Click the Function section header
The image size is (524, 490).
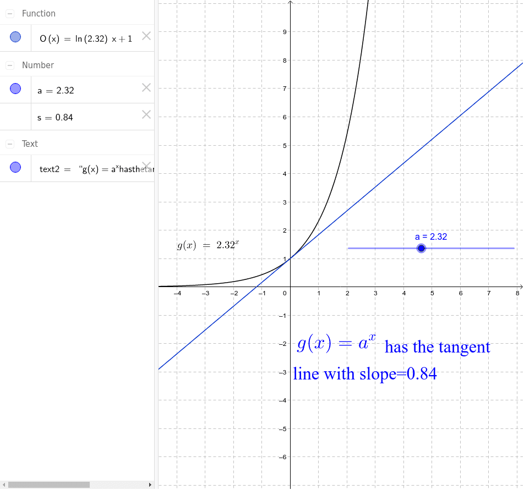40,13
